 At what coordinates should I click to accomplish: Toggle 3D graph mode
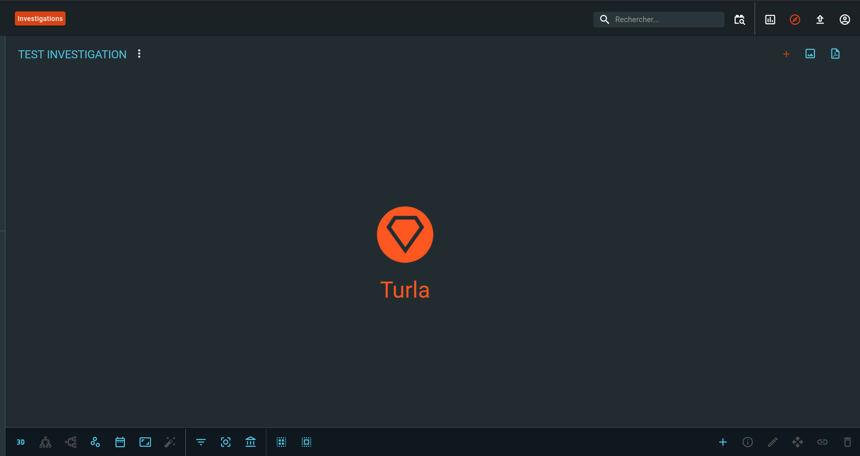21,442
